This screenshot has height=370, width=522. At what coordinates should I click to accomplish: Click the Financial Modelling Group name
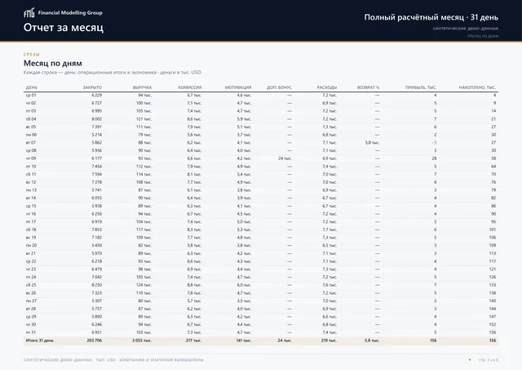(x=70, y=13)
